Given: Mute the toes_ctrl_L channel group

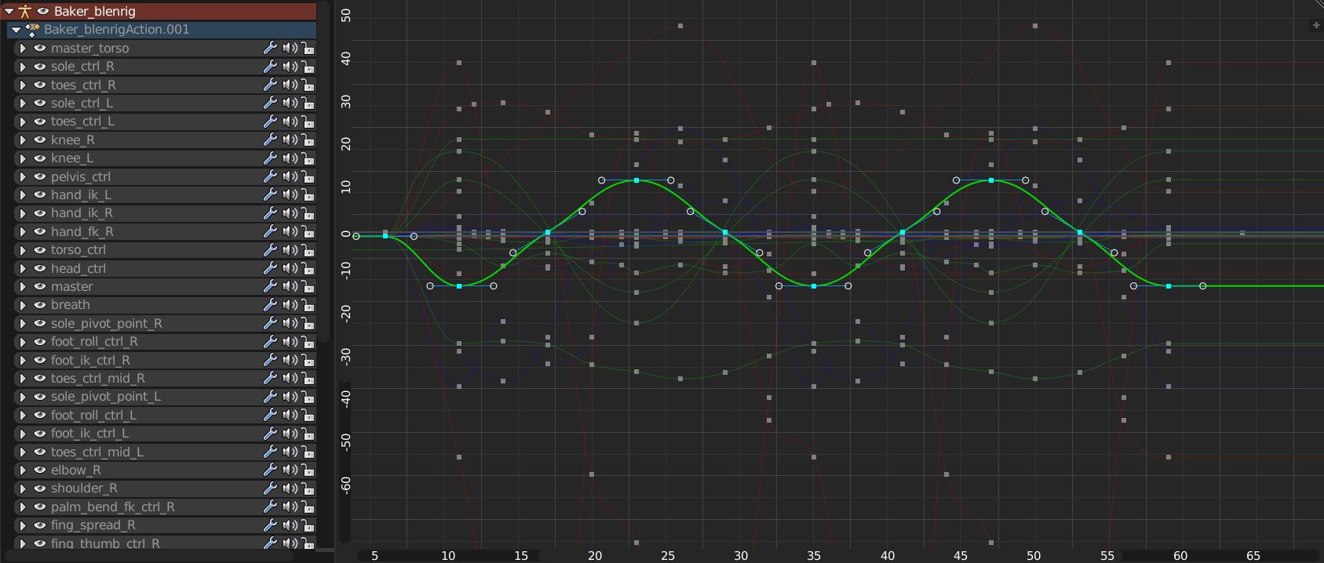Looking at the screenshot, I should coord(290,122).
